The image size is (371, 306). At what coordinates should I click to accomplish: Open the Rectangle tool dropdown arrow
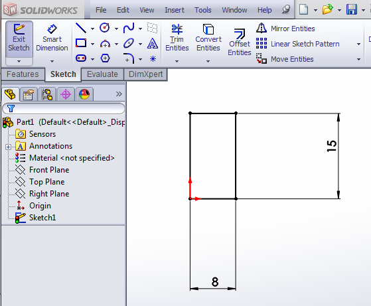pos(92,44)
